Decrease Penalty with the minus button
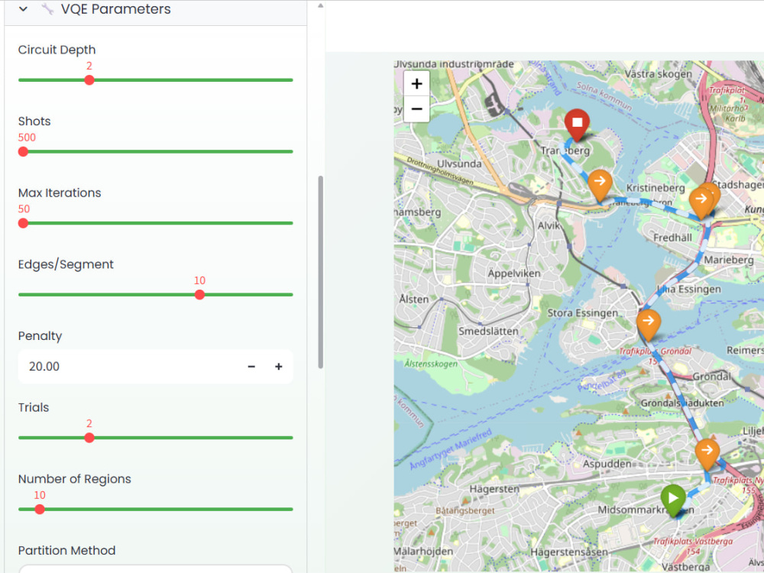Screen dimensions: 764x573 pyautogui.click(x=251, y=367)
